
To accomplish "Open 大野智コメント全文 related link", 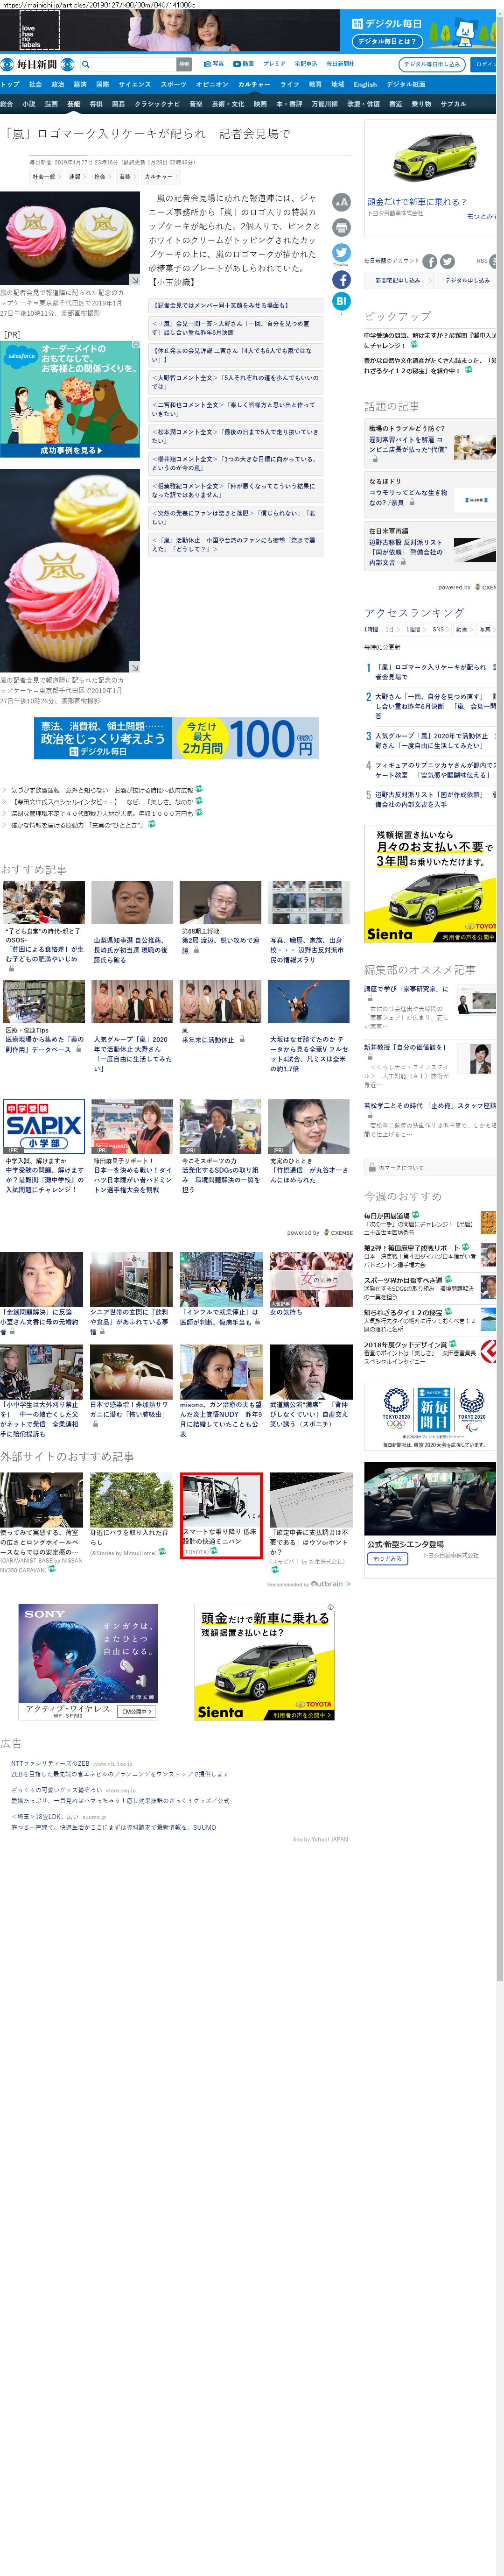I will point(236,382).
